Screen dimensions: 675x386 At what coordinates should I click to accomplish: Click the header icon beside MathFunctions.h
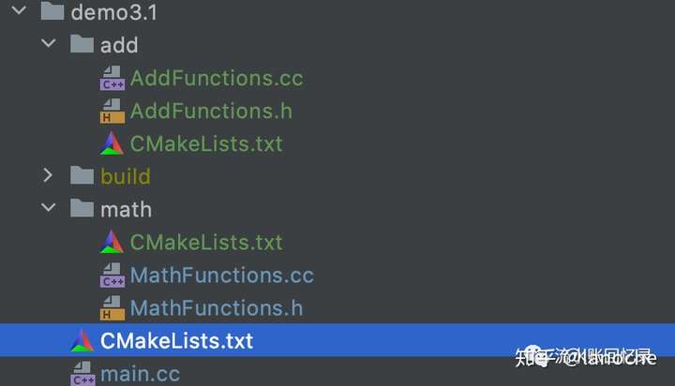[x=112, y=308]
